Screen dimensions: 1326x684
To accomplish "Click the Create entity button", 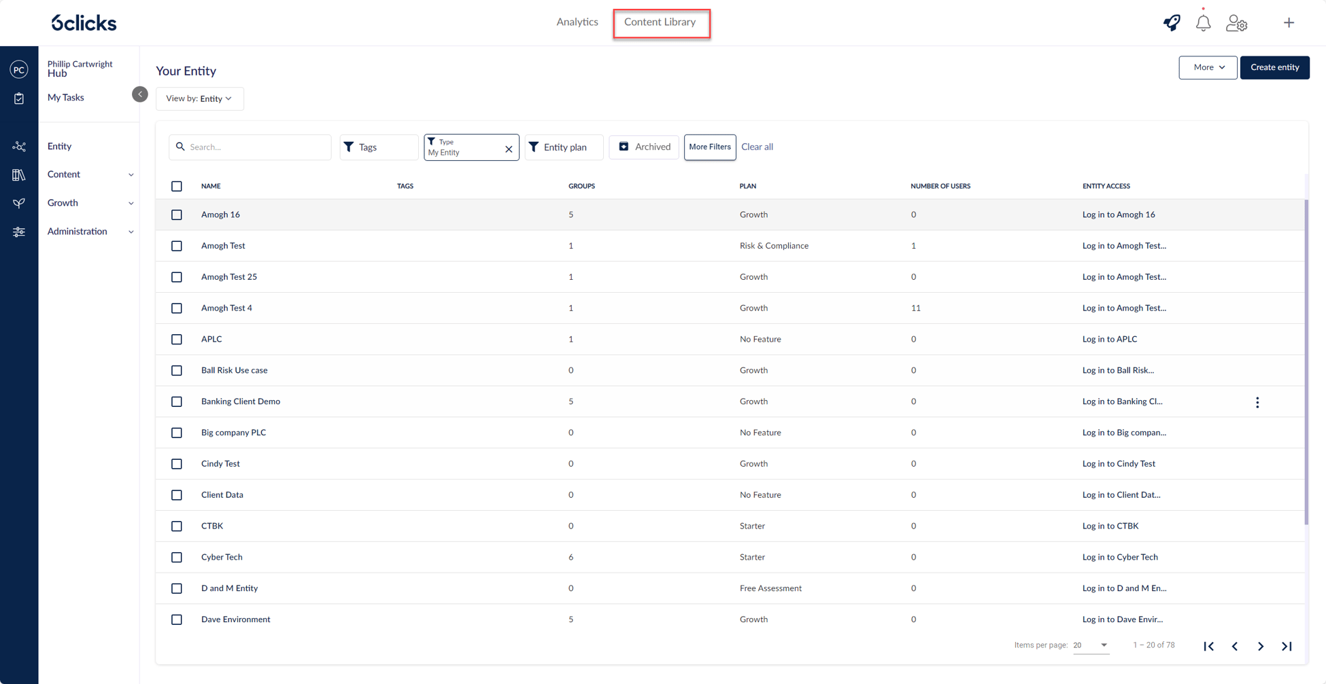I will pos(1274,67).
